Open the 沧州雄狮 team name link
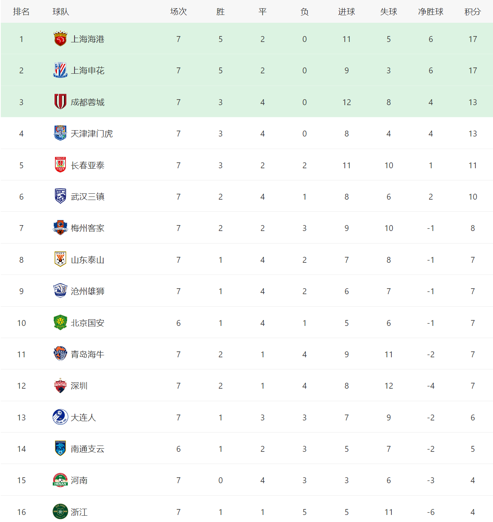 [87, 291]
